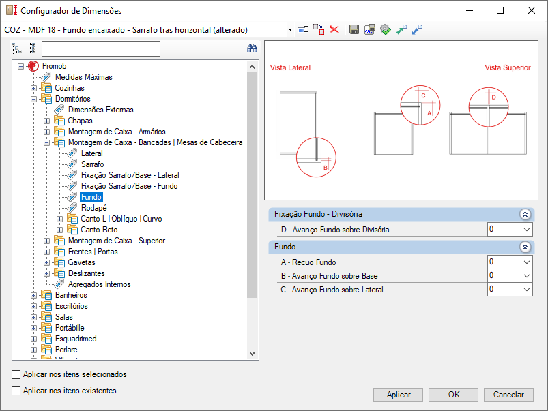548x411 pixels.
Task: Click the Cancelar button
Action: 508,395
